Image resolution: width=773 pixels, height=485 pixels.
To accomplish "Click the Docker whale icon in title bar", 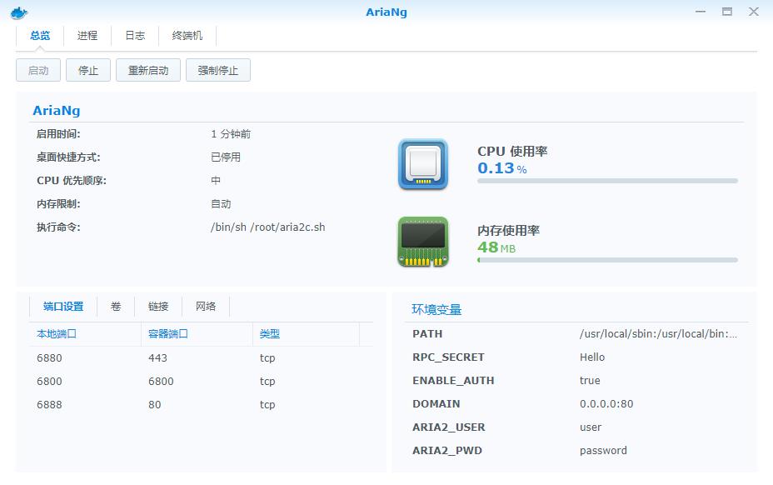I will [x=18, y=12].
